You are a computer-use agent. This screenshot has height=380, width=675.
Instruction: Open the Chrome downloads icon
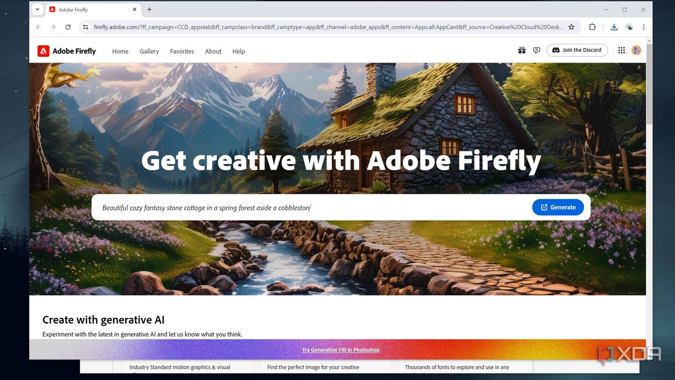point(614,27)
